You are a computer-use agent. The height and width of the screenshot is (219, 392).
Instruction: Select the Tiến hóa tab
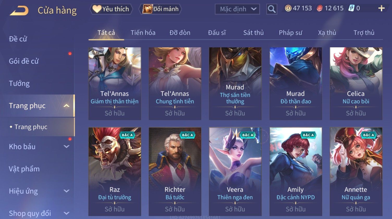tap(143, 33)
